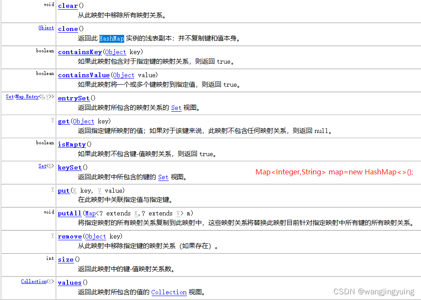Click the K type link in put signature
This screenshot has height=300, width=421.
pyautogui.click(x=75, y=191)
